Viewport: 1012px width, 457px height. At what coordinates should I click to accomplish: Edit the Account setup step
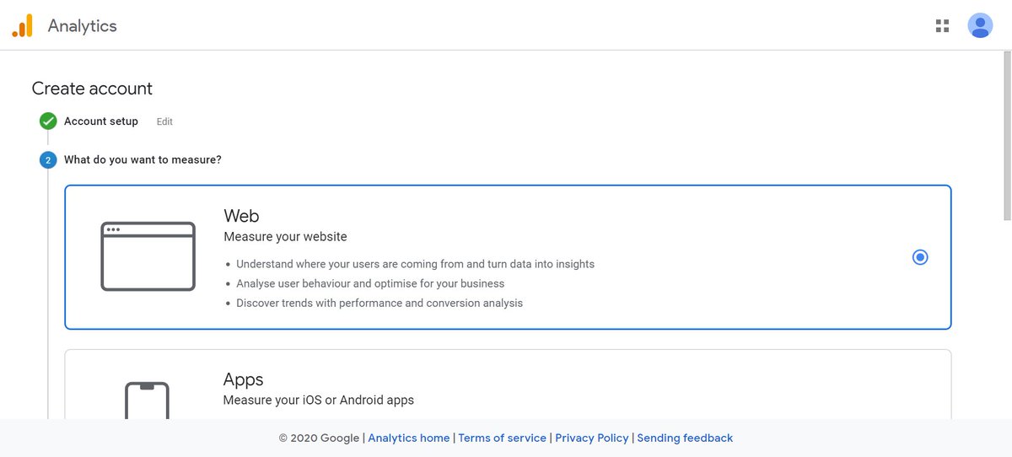point(164,121)
